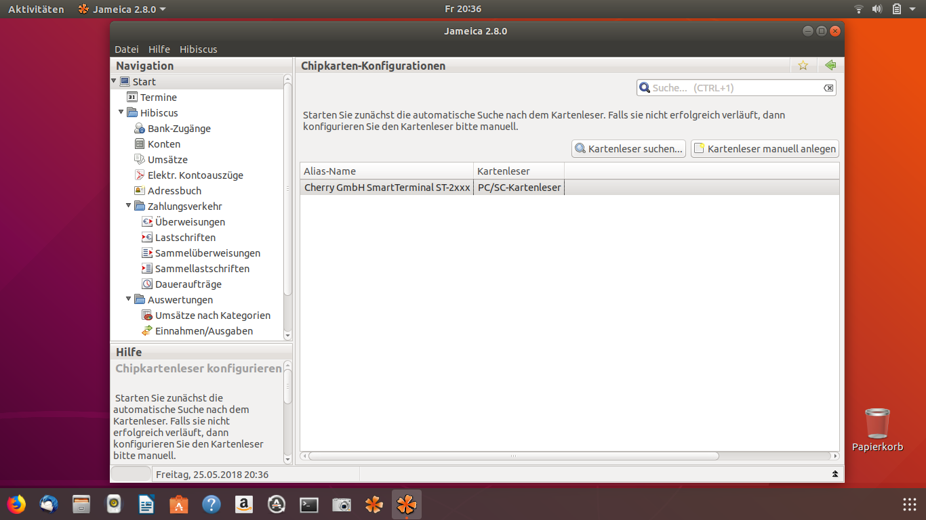The height and width of the screenshot is (520, 926).
Task: Click Einnahmen/Ausgaben arrows icon
Action: [147, 330]
